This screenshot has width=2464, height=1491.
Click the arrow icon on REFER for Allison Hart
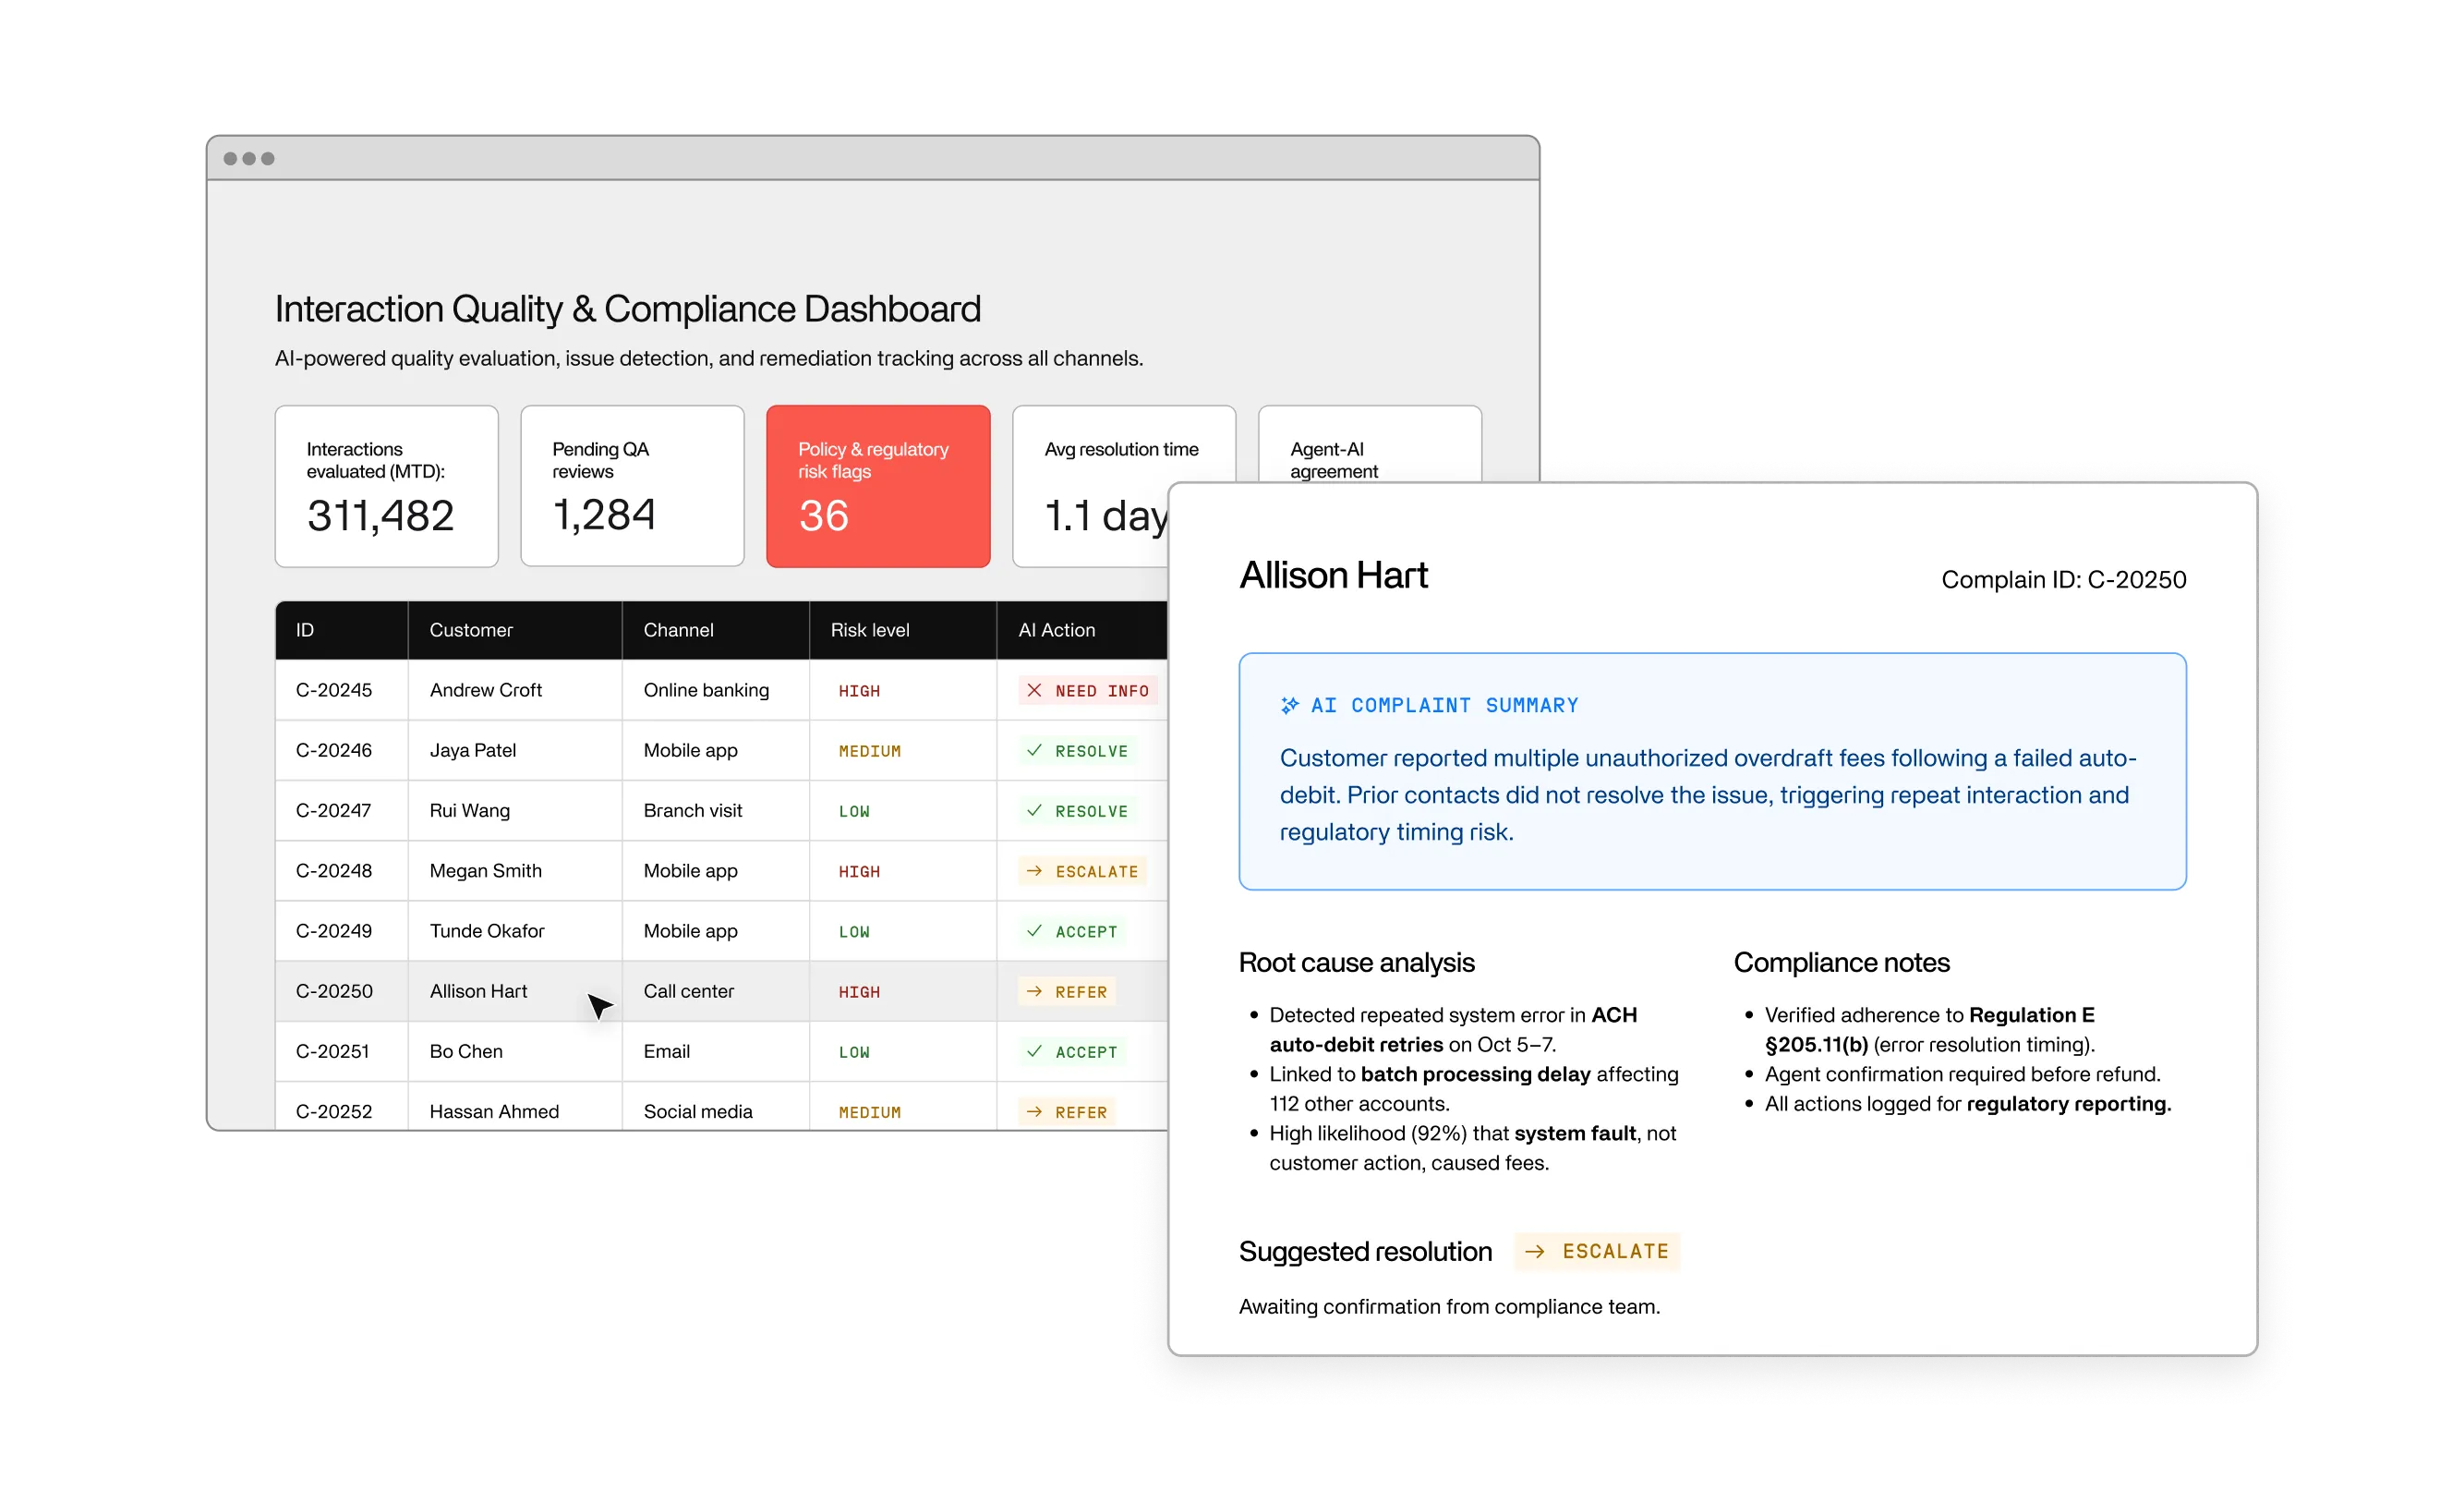point(1035,991)
